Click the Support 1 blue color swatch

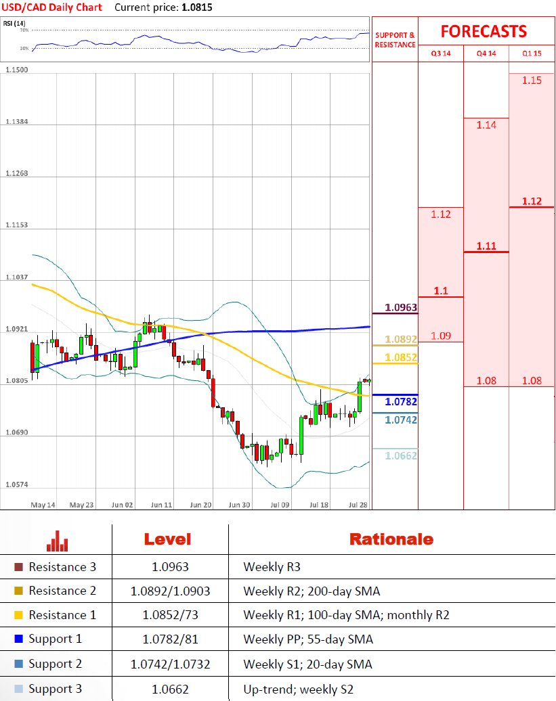[x=19, y=639]
